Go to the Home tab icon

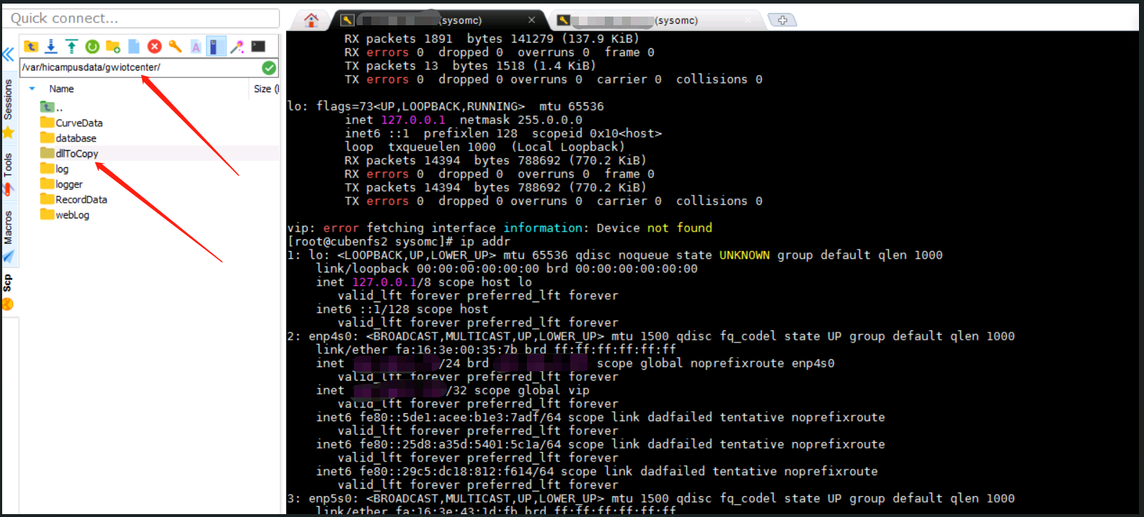point(311,20)
